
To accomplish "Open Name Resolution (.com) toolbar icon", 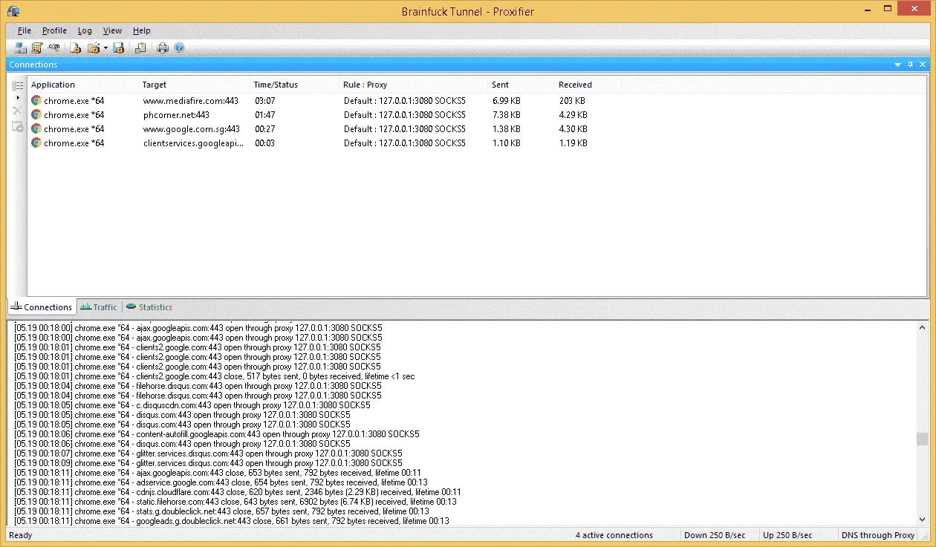I will (x=53, y=48).
